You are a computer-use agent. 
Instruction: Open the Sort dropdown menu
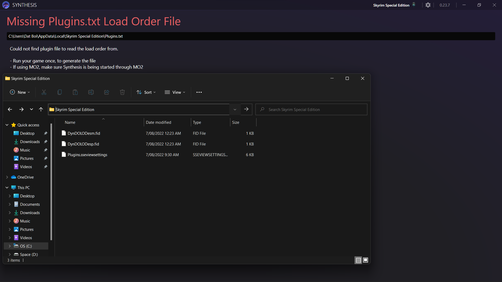tap(146, 92)
